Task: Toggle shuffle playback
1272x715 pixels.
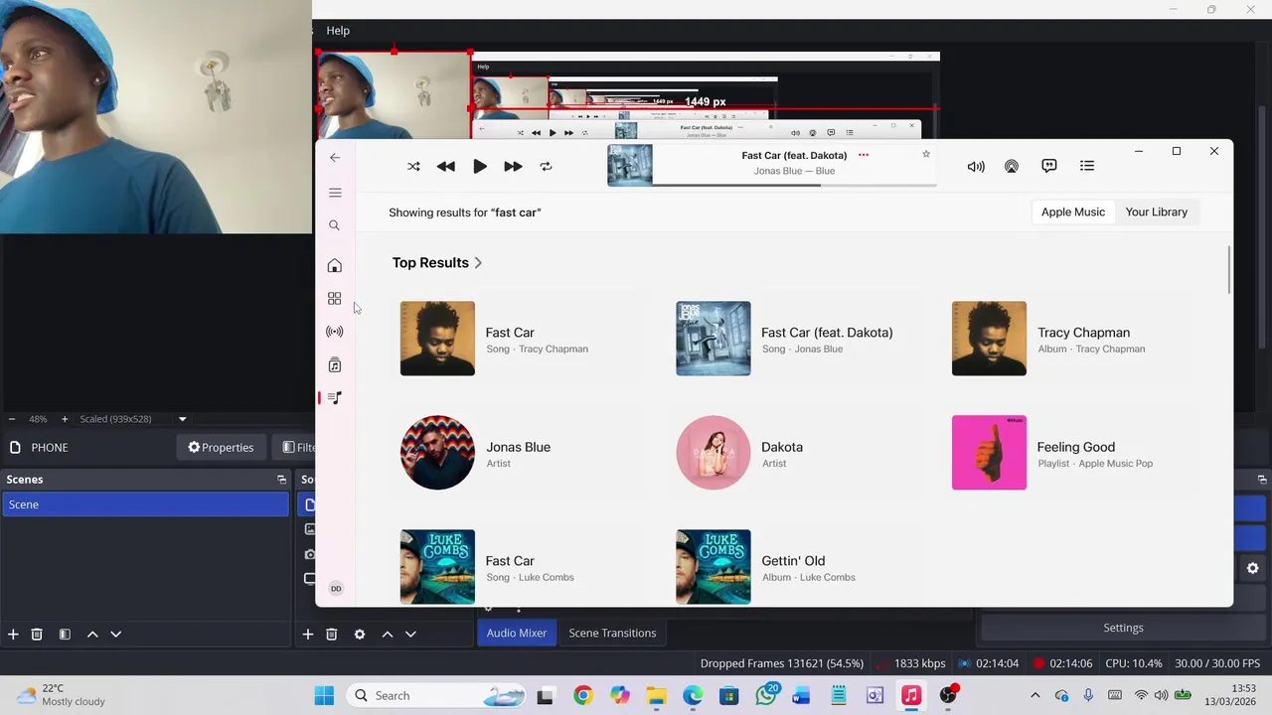Action: pos(413,167)
